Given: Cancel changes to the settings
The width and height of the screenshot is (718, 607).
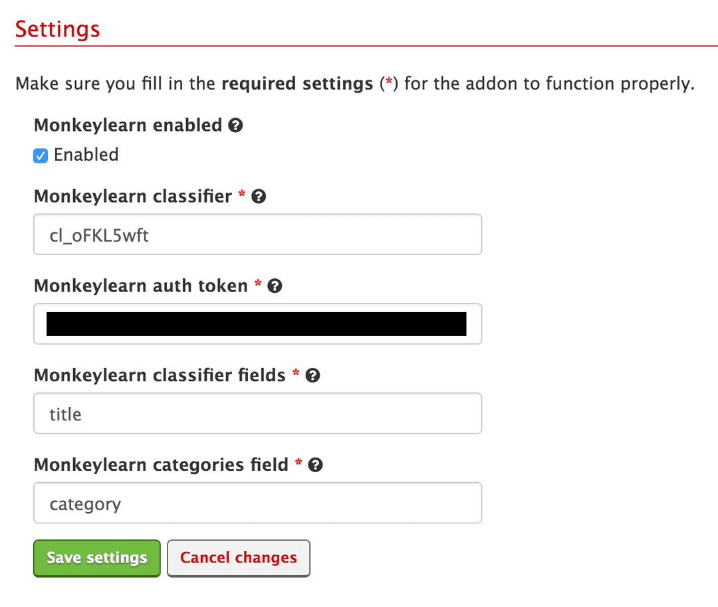Looking at the screenshot, I should [x=239, y=558].
